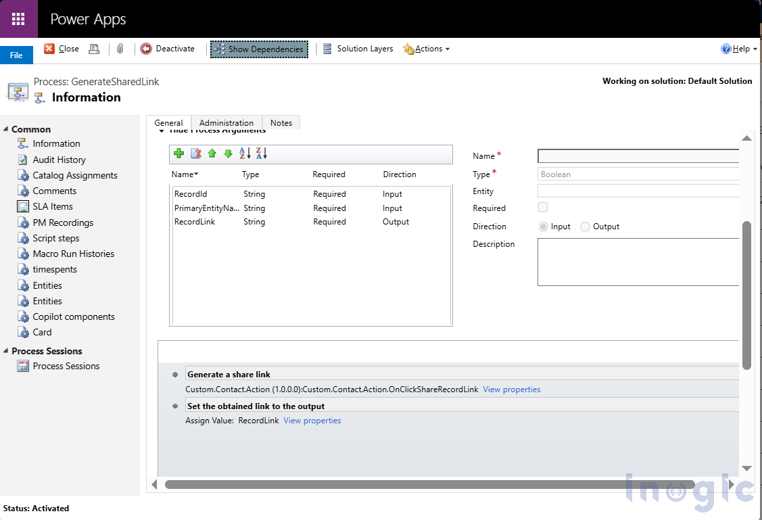Sort arguments descending Z-A
The width and height of the screenshot is (762, 520).
[262, 153]
